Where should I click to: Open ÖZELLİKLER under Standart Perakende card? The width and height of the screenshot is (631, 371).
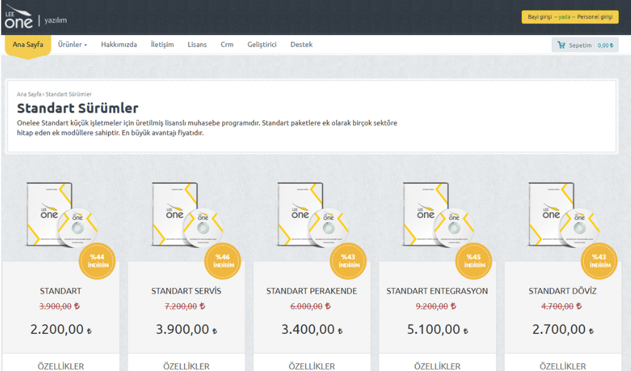312,366
